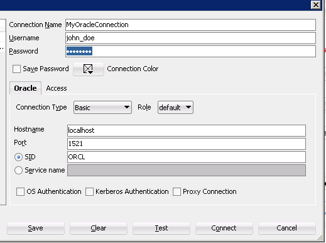Image resolution: width=326 pixels, height=243 pixels.
Task: Click the Connect button
Action: (x=224, y=228)
